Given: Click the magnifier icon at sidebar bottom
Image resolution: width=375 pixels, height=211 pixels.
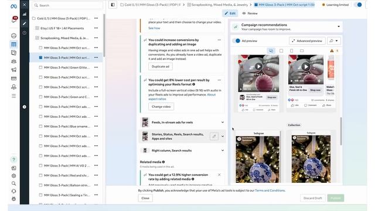Looking at the screenshot, I should click(13, 183).
